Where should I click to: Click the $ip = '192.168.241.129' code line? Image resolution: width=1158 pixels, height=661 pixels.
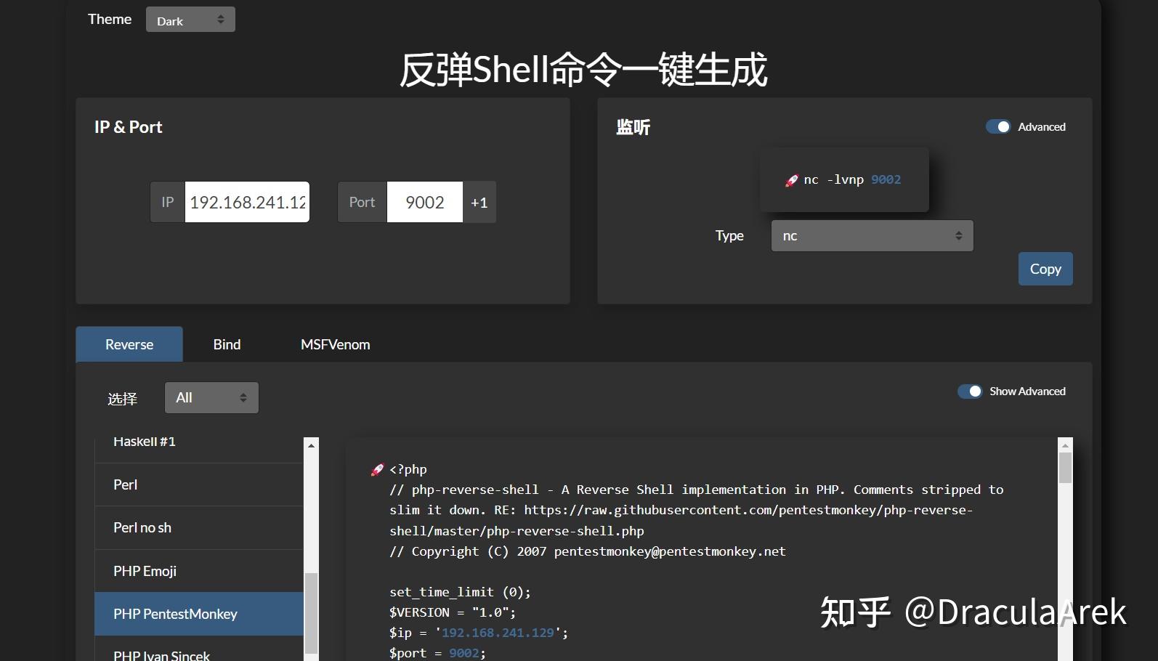pyautogui.click(x=479, y=633)
